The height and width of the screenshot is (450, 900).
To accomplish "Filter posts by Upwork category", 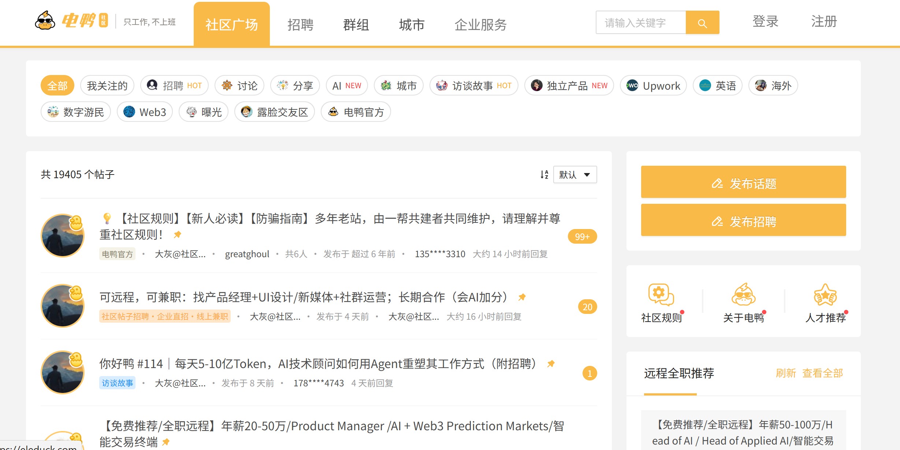I will click(653, 86).
